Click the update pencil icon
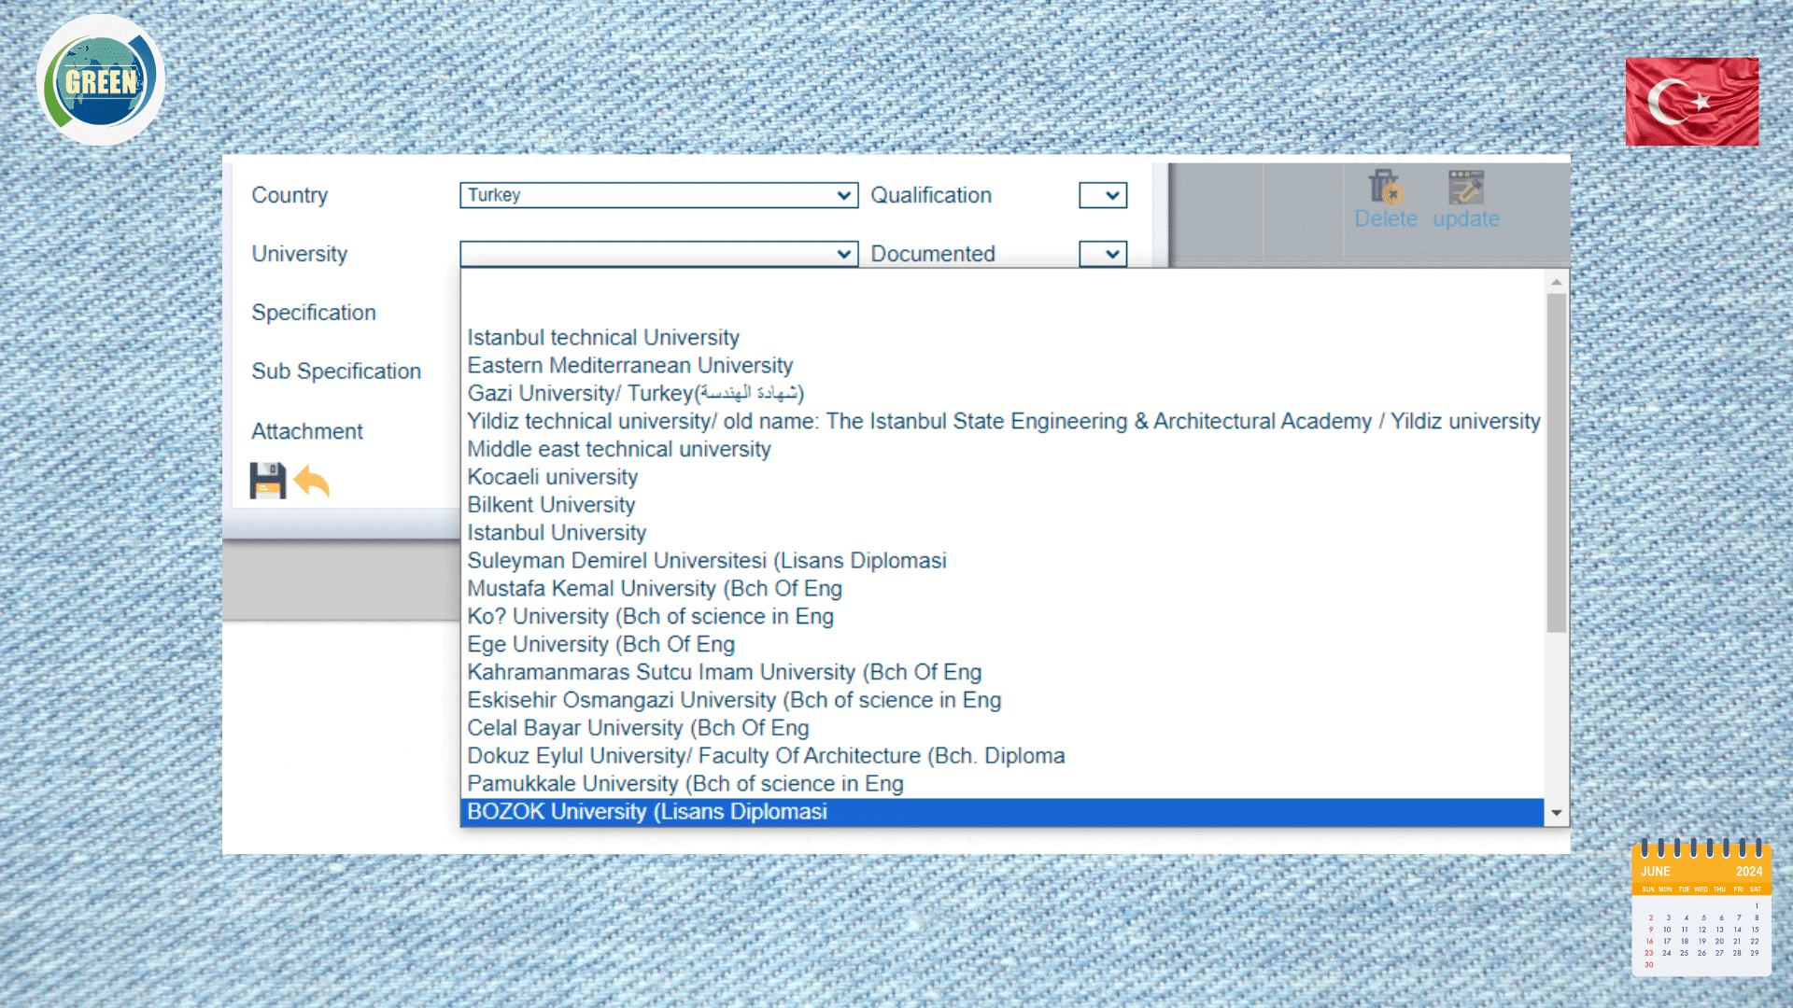This screenshot has width=1793, height=1008. click(1465, 188)
